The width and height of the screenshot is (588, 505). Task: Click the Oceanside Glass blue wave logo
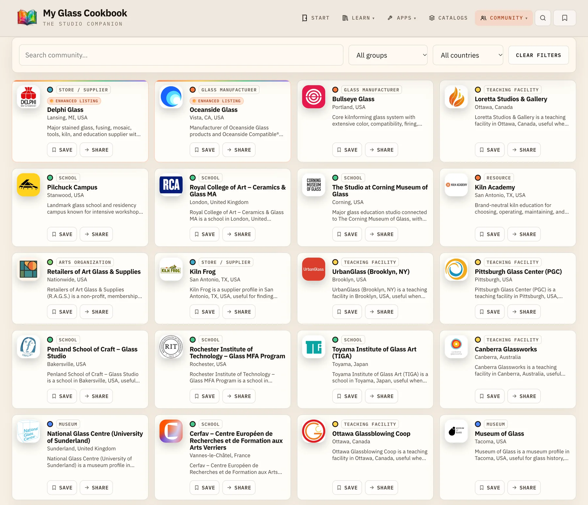tap(171, 97)
